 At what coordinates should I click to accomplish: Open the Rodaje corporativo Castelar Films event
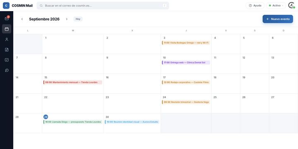(x=186, y=82)
